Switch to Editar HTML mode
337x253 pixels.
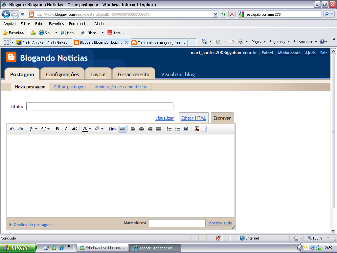coord(193,118)
